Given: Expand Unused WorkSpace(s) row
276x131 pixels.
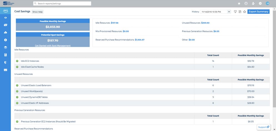Looking at the screenshot, I should (17, 91).
